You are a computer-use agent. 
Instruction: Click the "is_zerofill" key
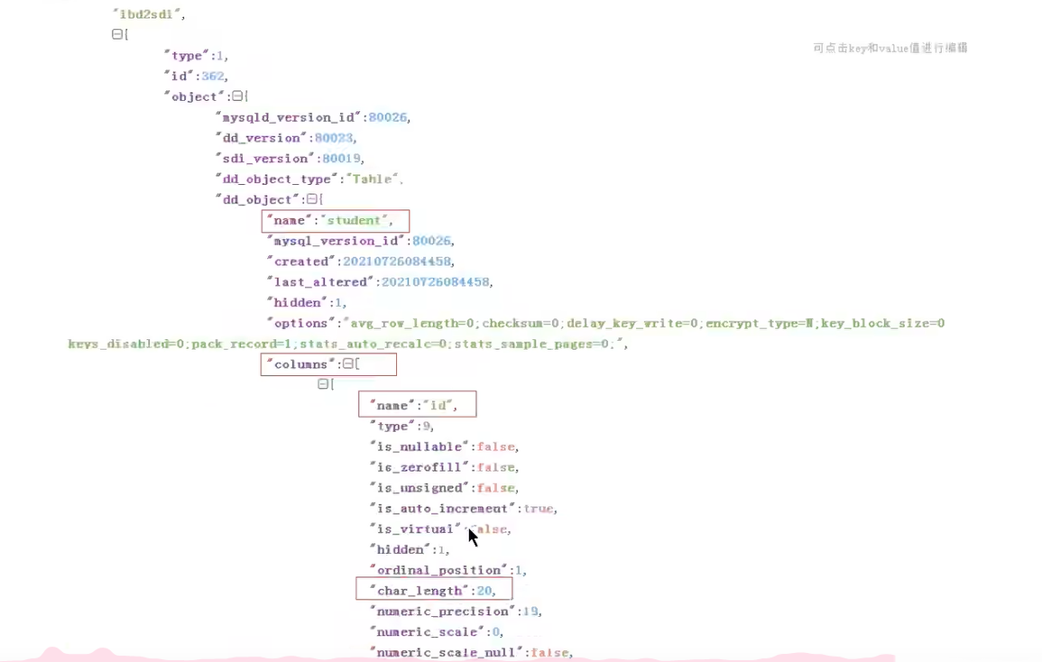point(420,468)
